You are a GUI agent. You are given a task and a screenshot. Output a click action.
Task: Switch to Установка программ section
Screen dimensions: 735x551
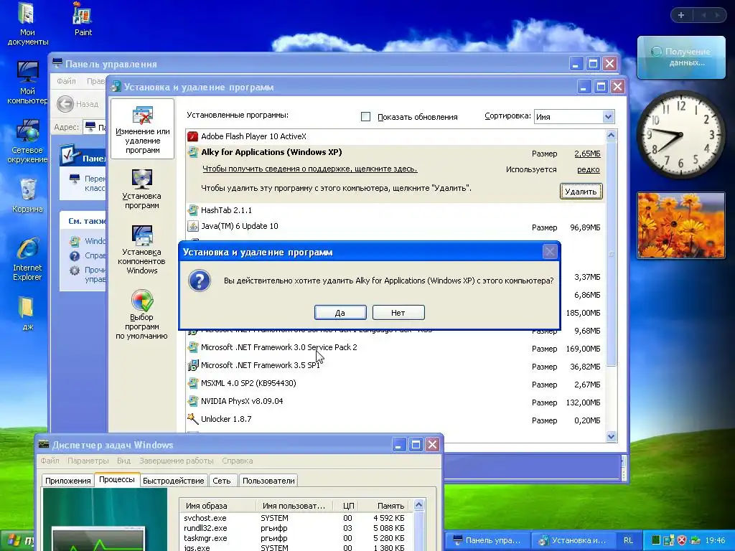tap(142, 189)
